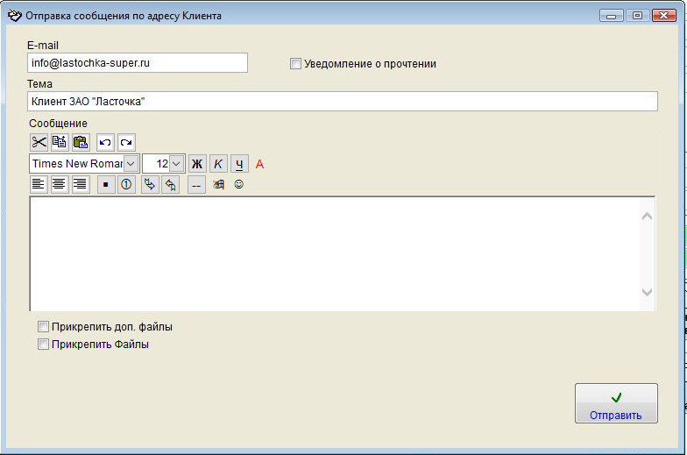Click the E-mail address field

click(138, 63)
